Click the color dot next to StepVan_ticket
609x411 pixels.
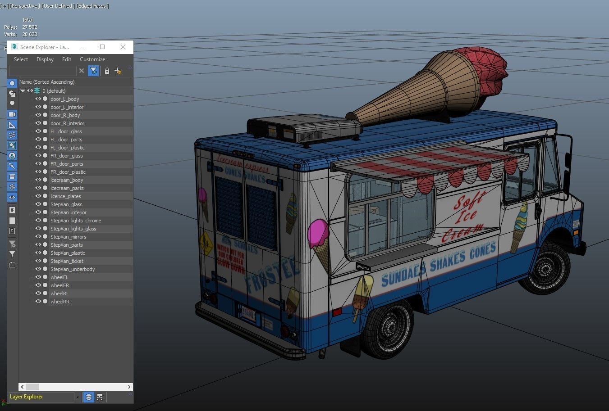(x=45, y=261)
